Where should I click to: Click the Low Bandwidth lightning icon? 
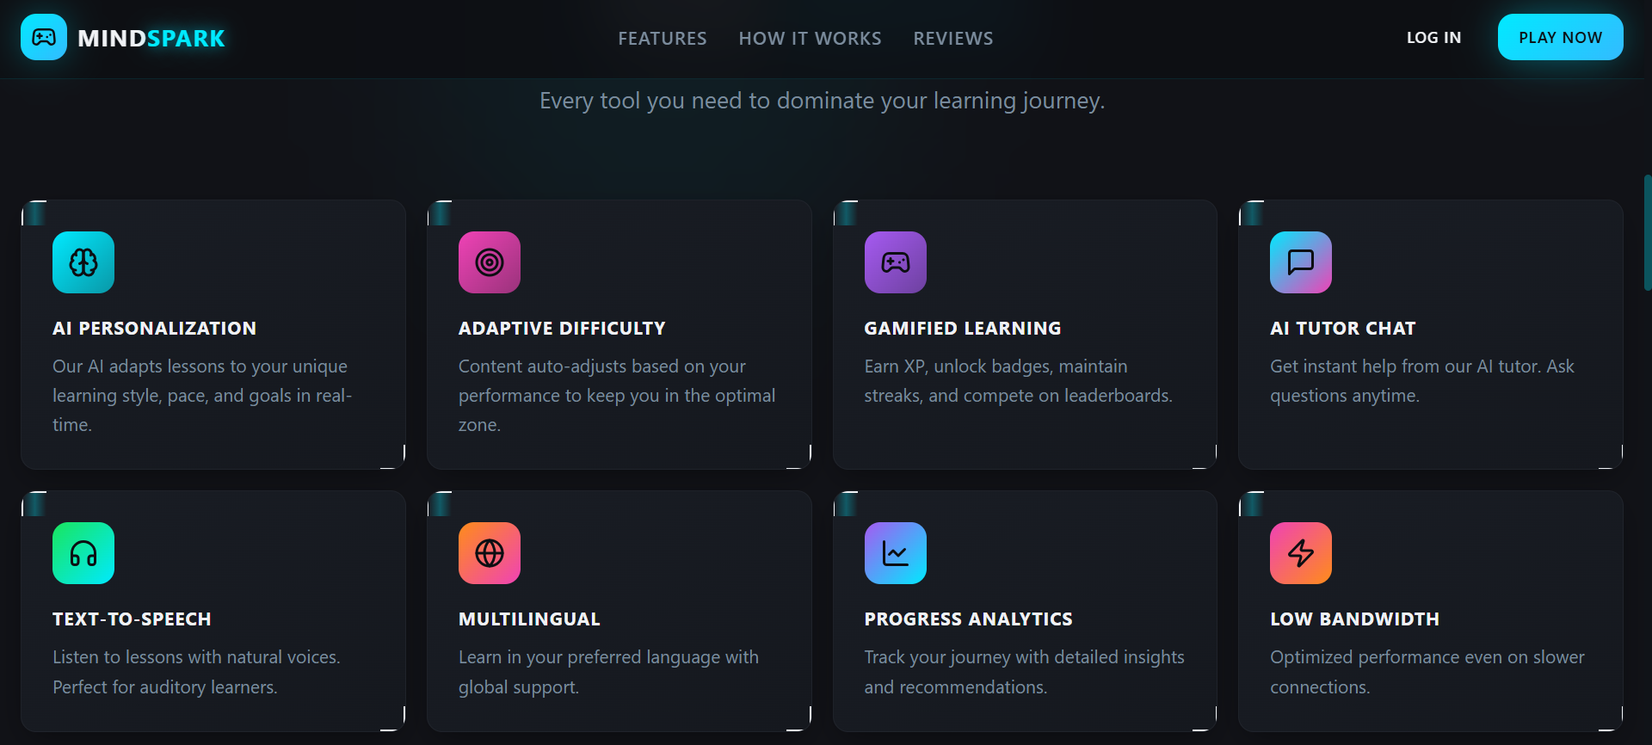(x=1301, y=553)
